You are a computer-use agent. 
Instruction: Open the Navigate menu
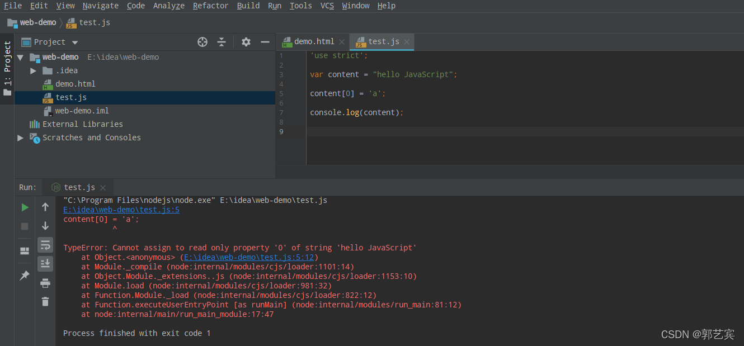(x=101, y=6)
